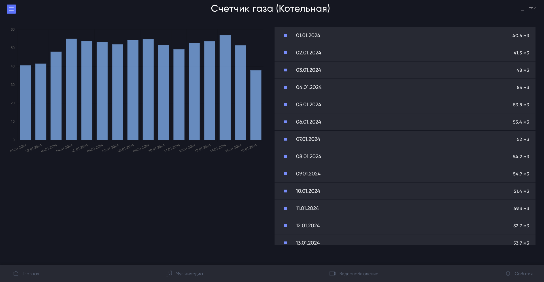The width and height of the screenshot is (544, 282).
Task: Select the 13.01.2024 list row
Action: pos(405,240)
